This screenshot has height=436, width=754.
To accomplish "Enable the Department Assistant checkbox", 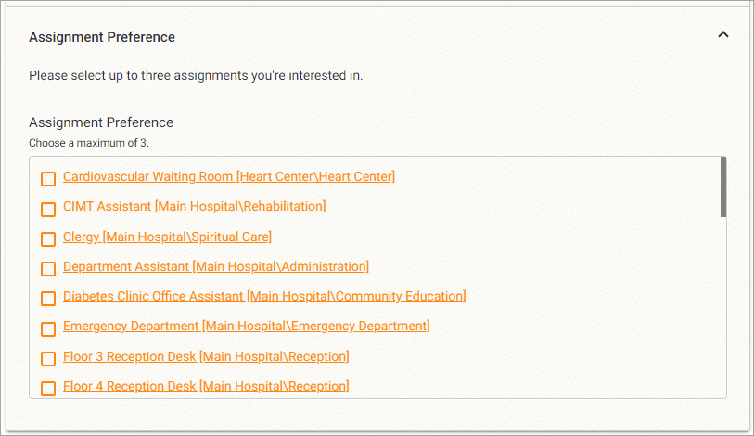I will click(x=48, y=269).
